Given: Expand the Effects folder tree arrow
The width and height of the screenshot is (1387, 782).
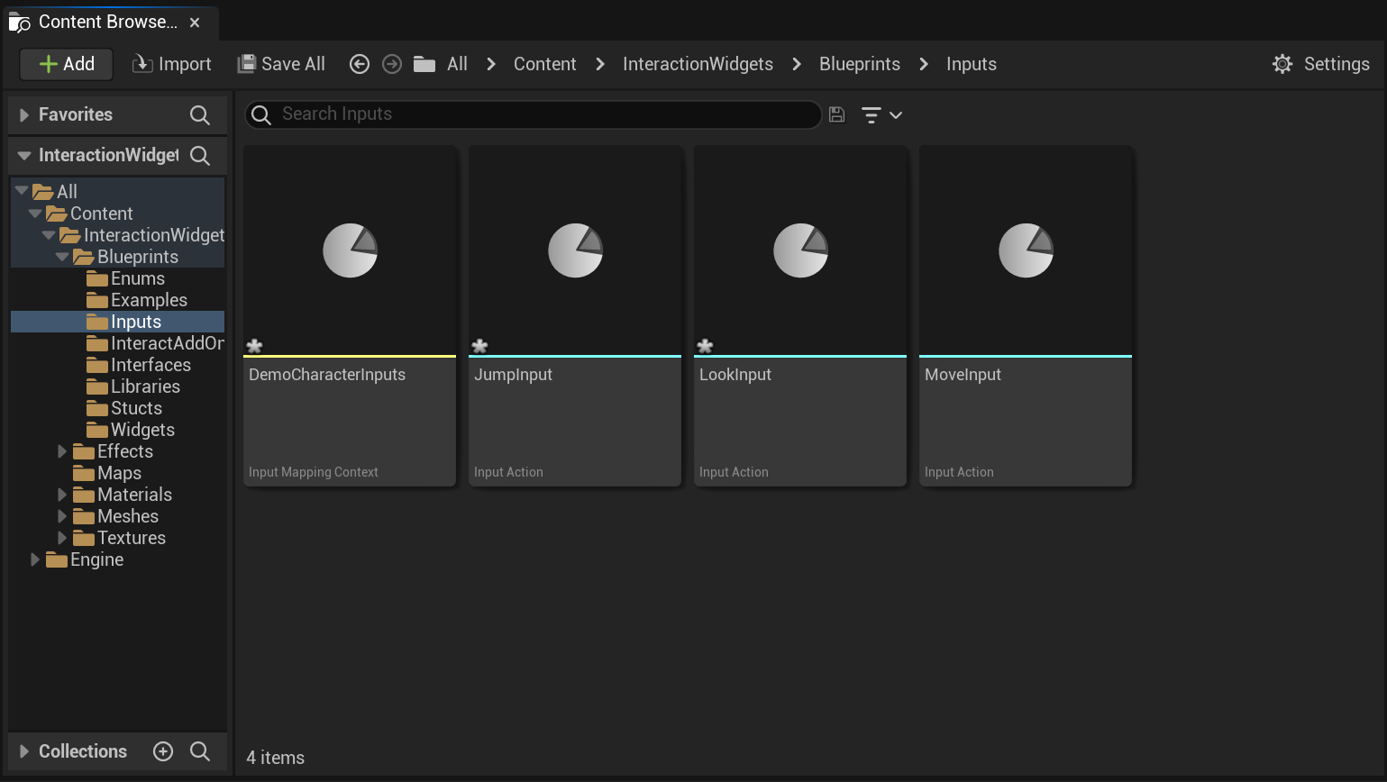Looking at the screenshot, I should pos(62,451).
